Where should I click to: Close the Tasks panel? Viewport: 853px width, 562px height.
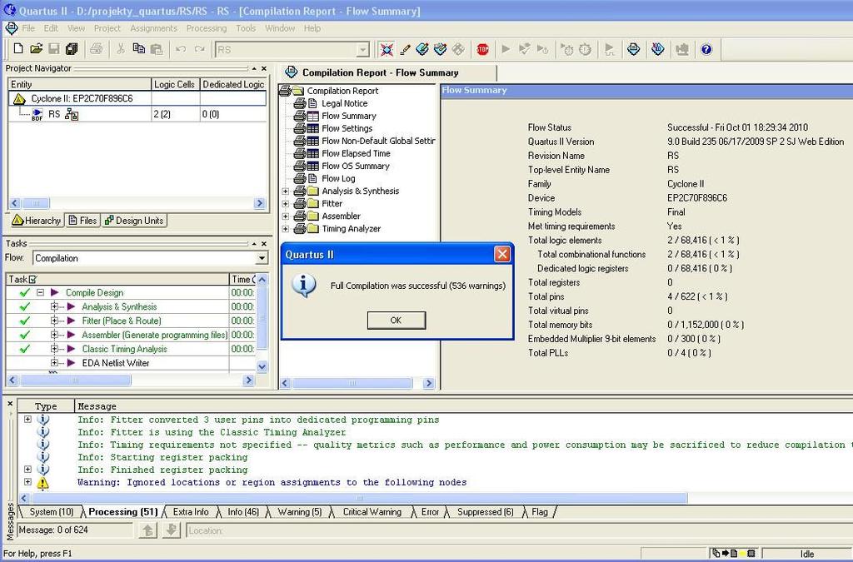[x=264, y=243]
